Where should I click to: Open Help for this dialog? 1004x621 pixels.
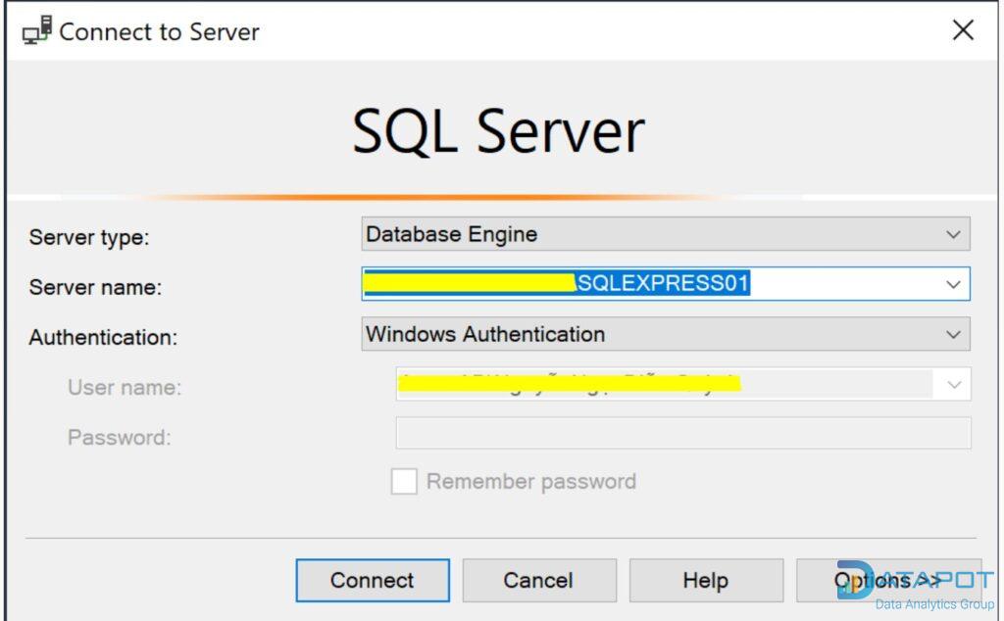tap(705, 581)
